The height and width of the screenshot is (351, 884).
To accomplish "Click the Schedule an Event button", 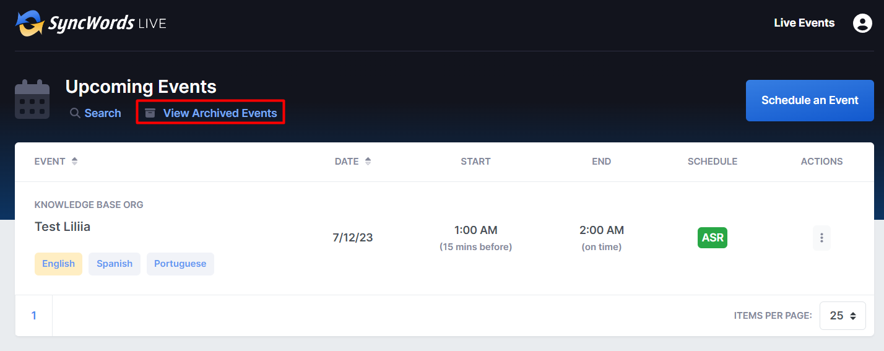I will pyautogui.click(x=810, y=100).
